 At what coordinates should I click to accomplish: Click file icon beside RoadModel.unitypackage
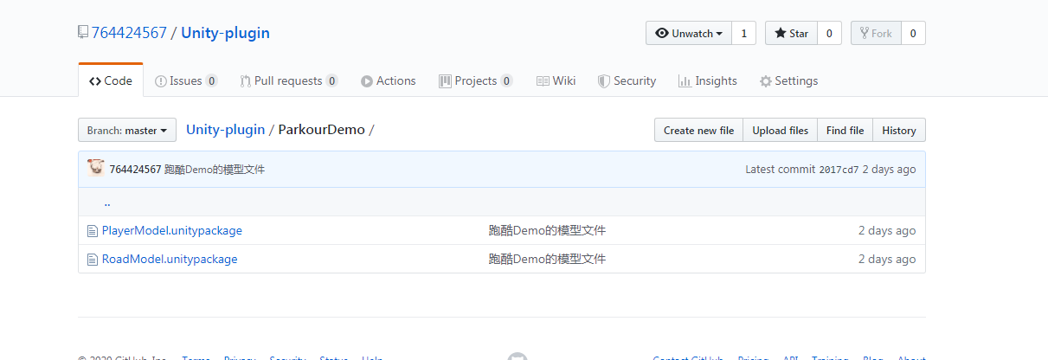pos(93,260)
